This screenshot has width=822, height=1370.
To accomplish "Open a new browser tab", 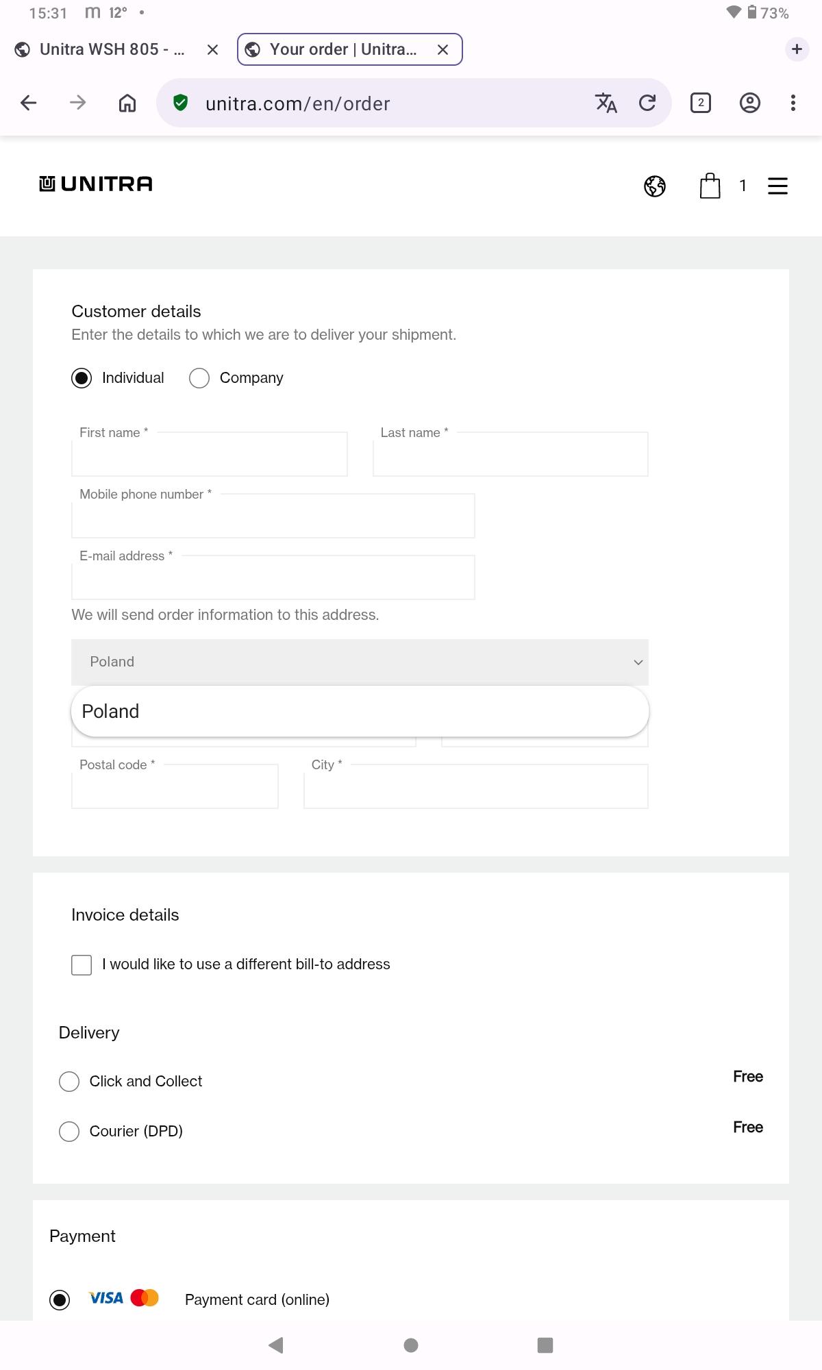I will 797,49.
